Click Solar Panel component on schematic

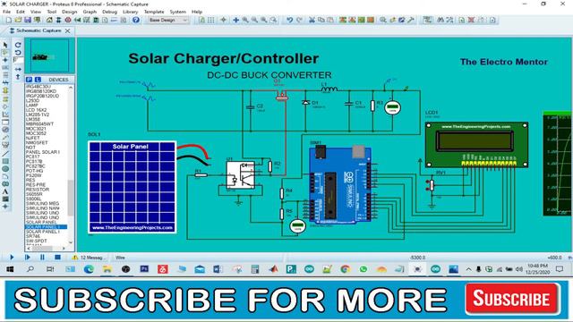[x=132, y=187]
